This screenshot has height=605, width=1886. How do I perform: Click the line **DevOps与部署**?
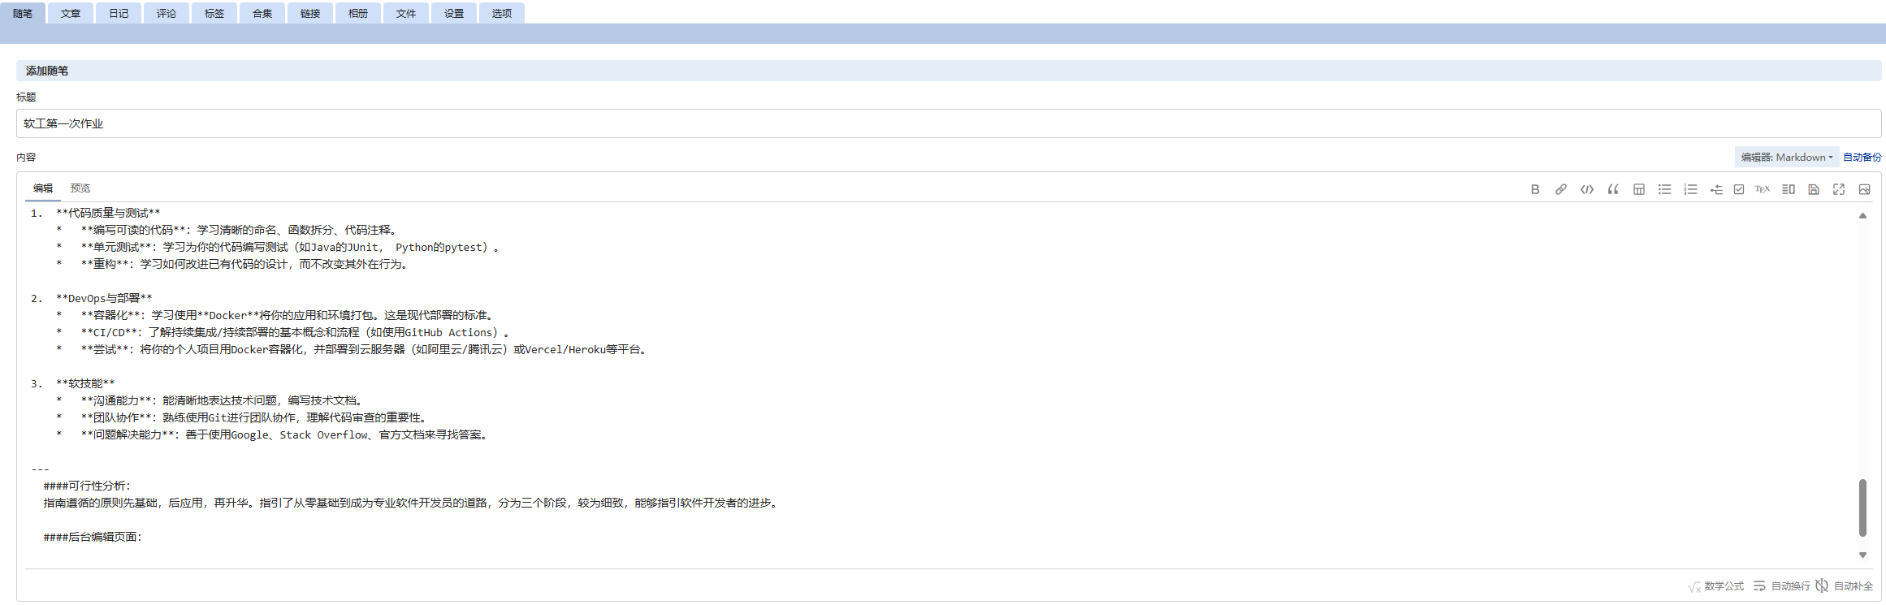pyautogui.click(x=104, y=298)
